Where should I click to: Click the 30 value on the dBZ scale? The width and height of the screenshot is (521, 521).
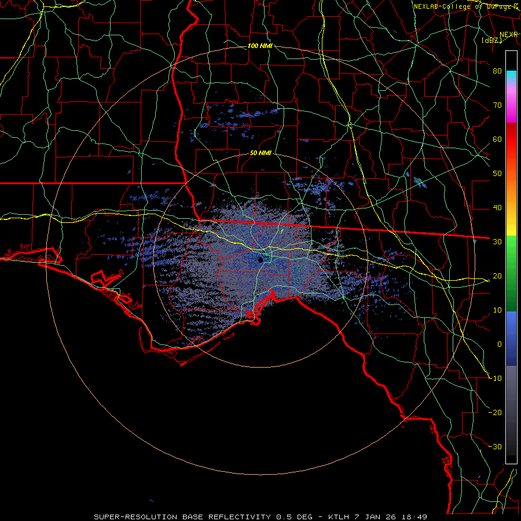tap(497, 242)
